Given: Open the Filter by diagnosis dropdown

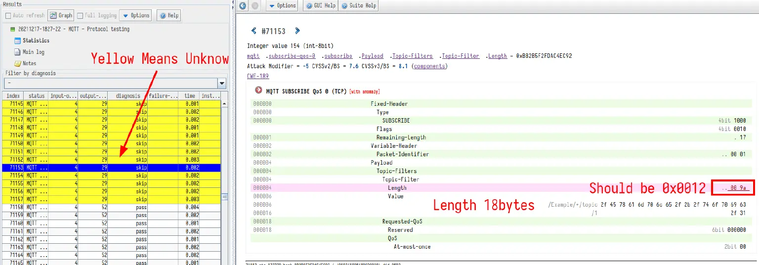Looking at the screenshot, I should [x=222, y=83].
